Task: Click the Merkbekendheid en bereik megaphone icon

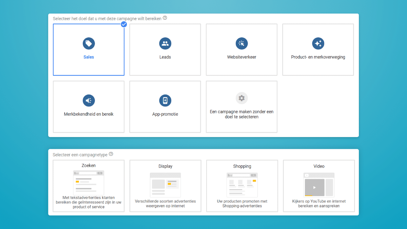Action: click(x=89, y=100)
